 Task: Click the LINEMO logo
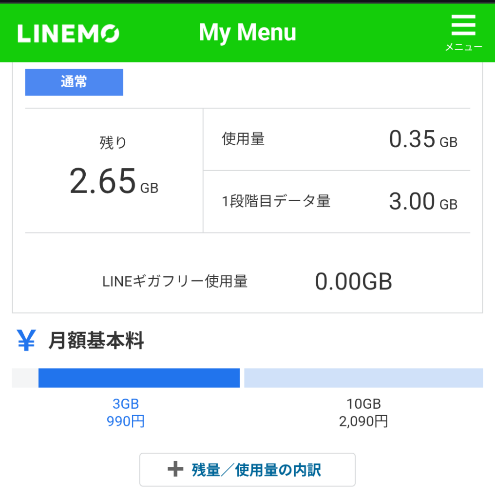[x=68, y=34]
